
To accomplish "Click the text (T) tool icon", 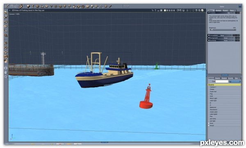I will 51,6.
